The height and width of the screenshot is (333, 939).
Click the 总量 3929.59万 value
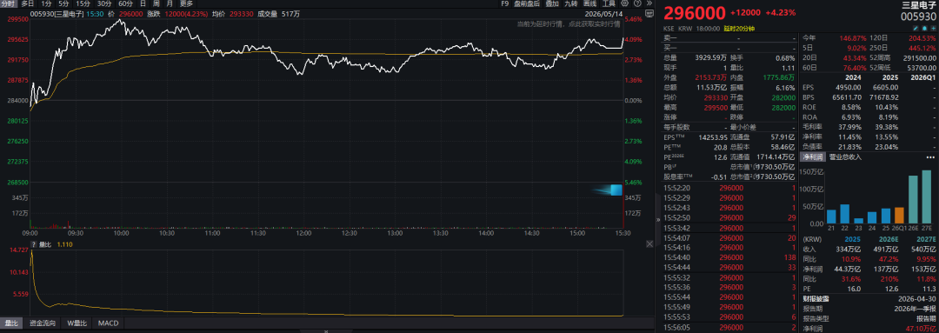coord(710,57)
